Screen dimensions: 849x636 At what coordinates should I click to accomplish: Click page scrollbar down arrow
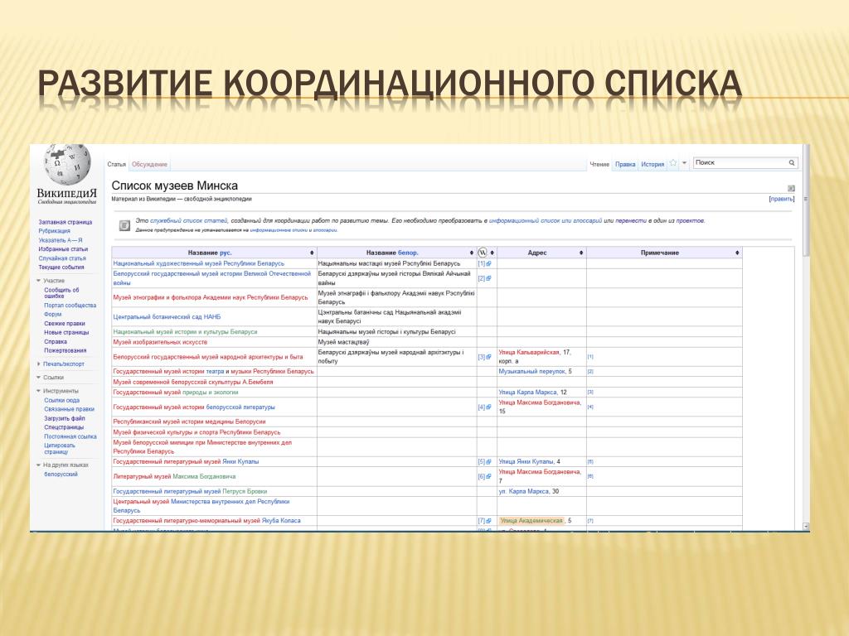pos(806,526)
